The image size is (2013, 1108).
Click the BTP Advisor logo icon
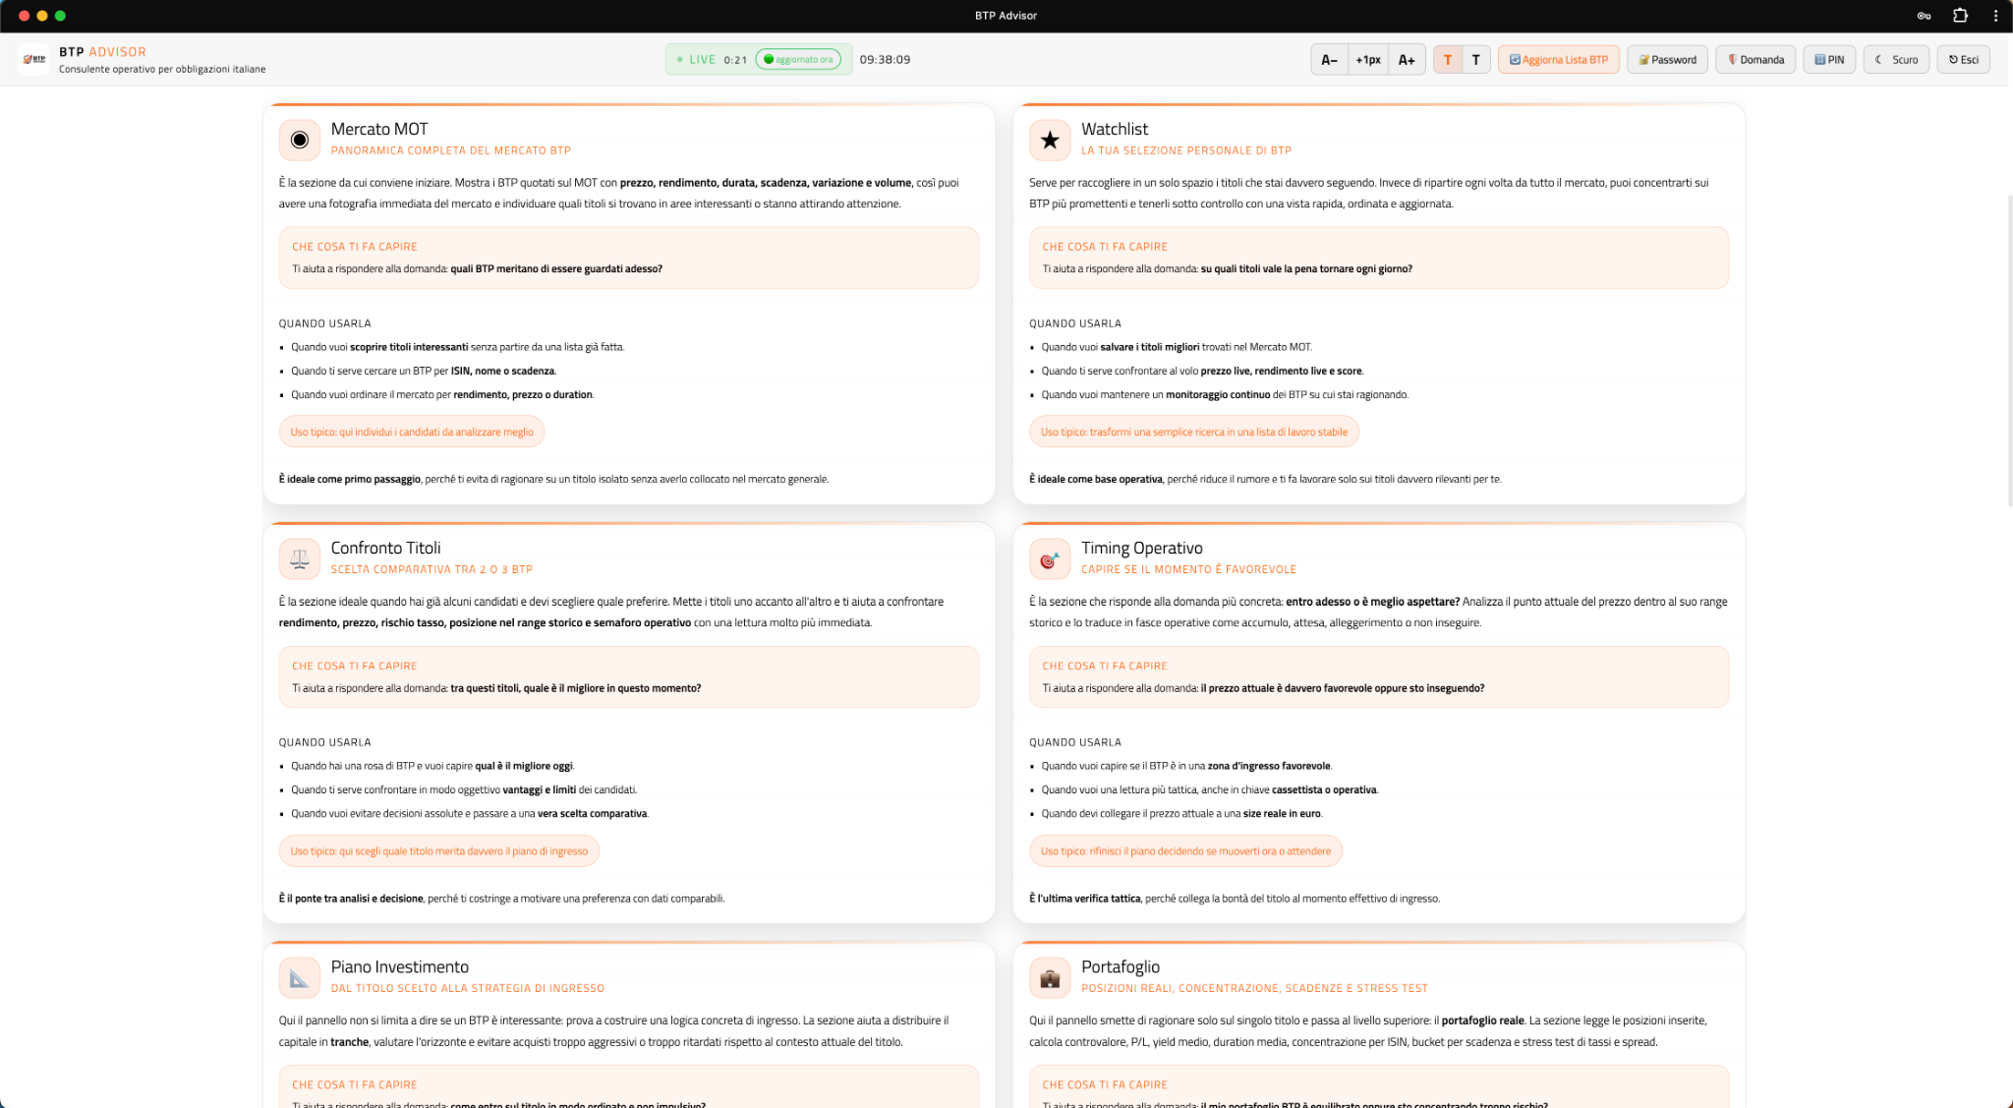[x=34, y=59]
